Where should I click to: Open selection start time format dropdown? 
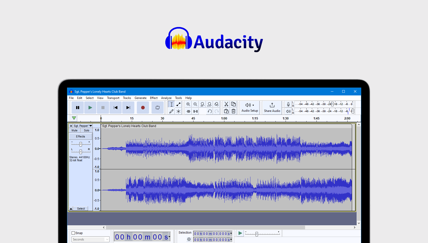tap(231, 234)
